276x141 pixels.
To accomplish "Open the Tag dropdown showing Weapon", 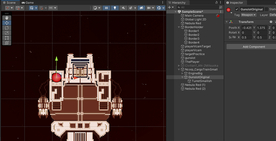I will (x=248, y=15).
